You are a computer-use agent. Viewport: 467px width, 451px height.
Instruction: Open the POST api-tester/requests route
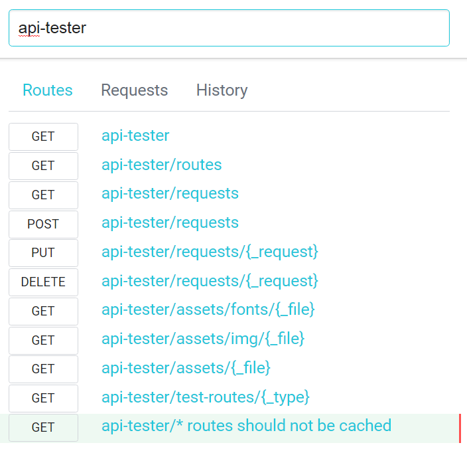coord(170,223)
